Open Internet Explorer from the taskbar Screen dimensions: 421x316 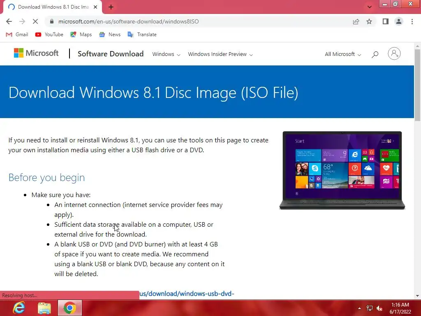tap(19, 308)
